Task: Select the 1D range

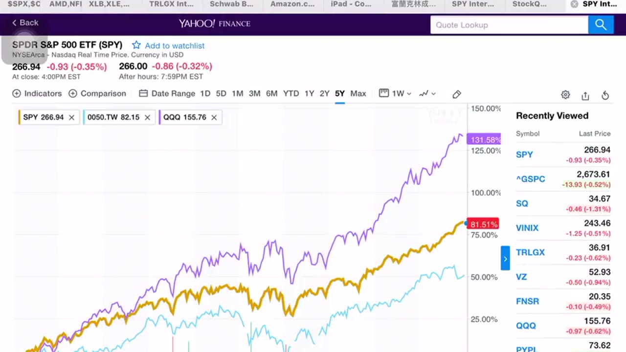Action: click(205, 93)
